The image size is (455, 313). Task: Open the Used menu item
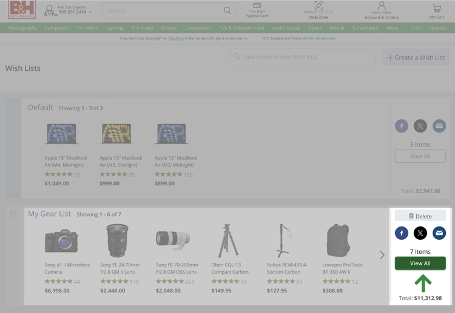[416, 28]
